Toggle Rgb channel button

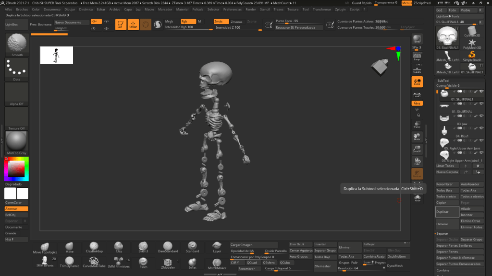point(188,22)
